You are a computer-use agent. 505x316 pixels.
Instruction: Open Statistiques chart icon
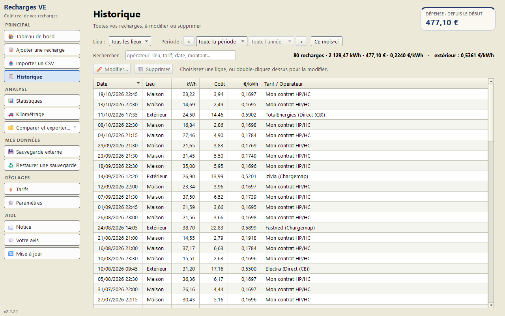(x=11, y=101)
